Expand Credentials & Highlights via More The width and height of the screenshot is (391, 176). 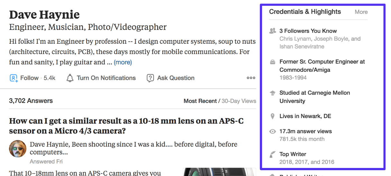(361, 12)
